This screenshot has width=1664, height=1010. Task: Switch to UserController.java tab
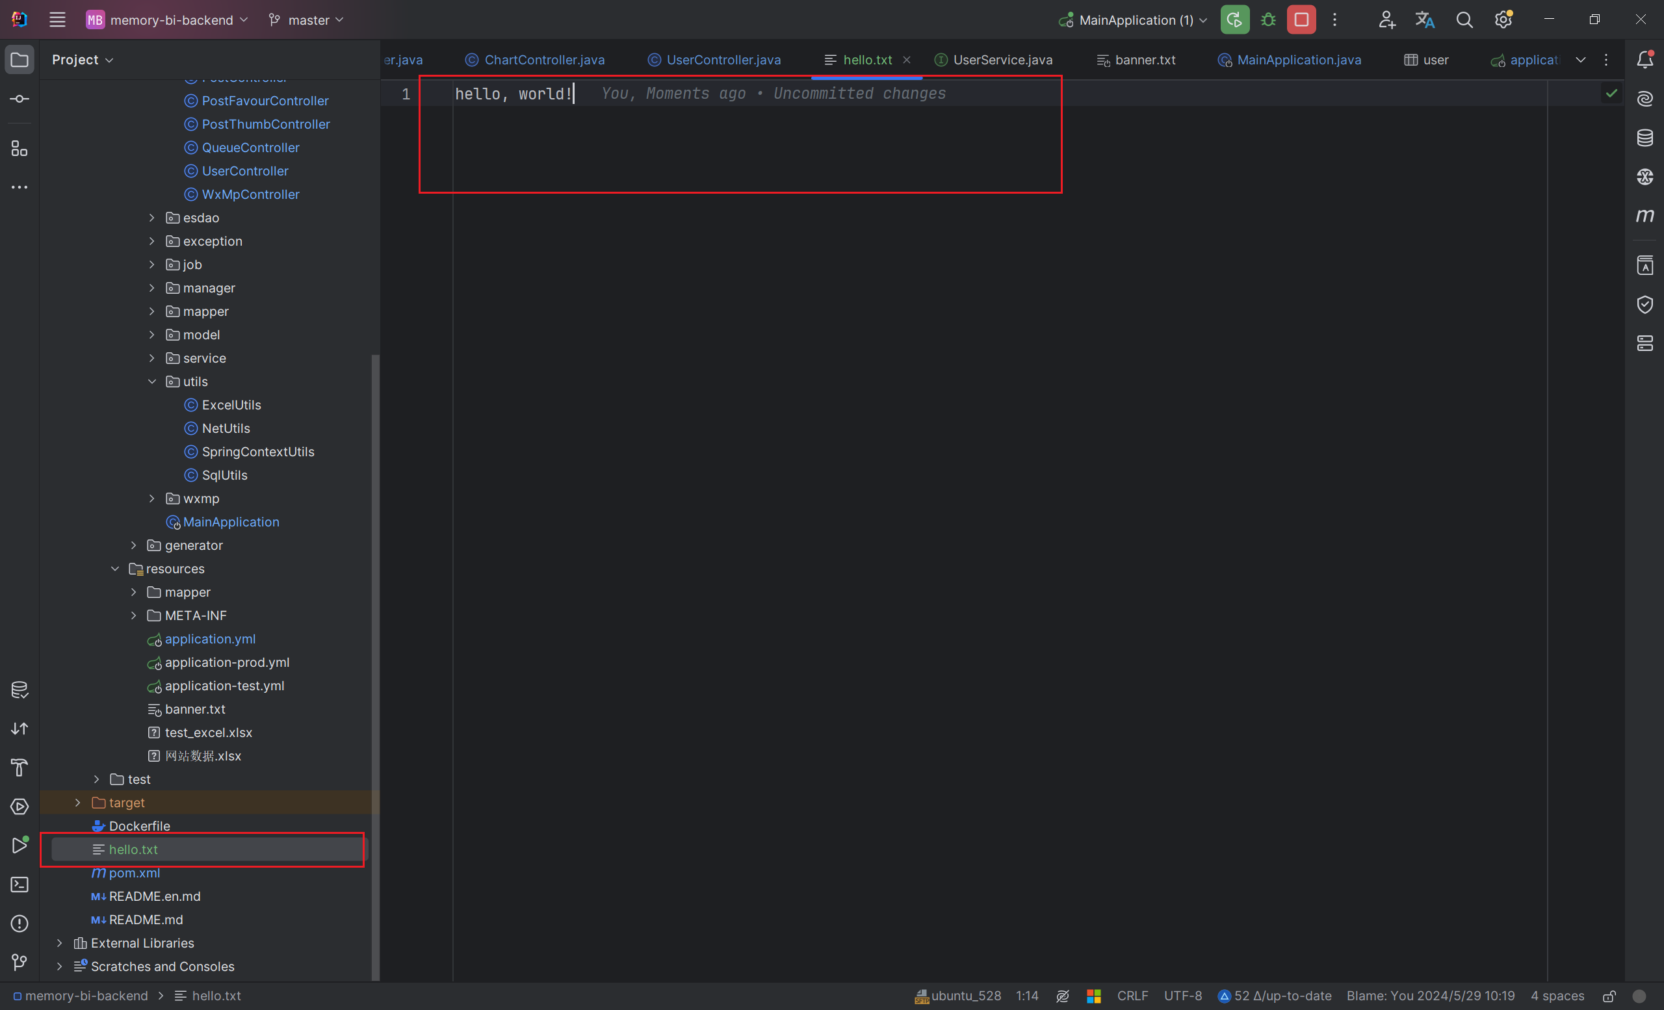coord(714,60)
